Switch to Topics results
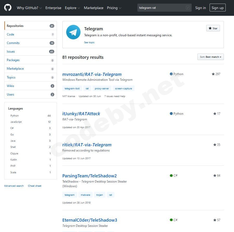The image size is (234, 232). [31, 77]
